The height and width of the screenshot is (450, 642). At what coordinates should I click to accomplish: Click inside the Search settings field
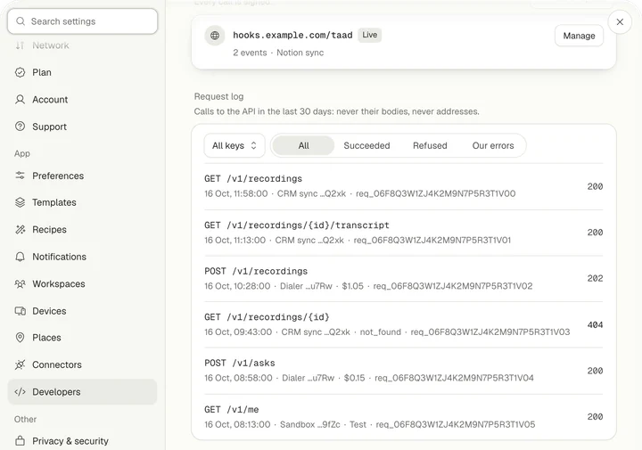tap(82, 21)
